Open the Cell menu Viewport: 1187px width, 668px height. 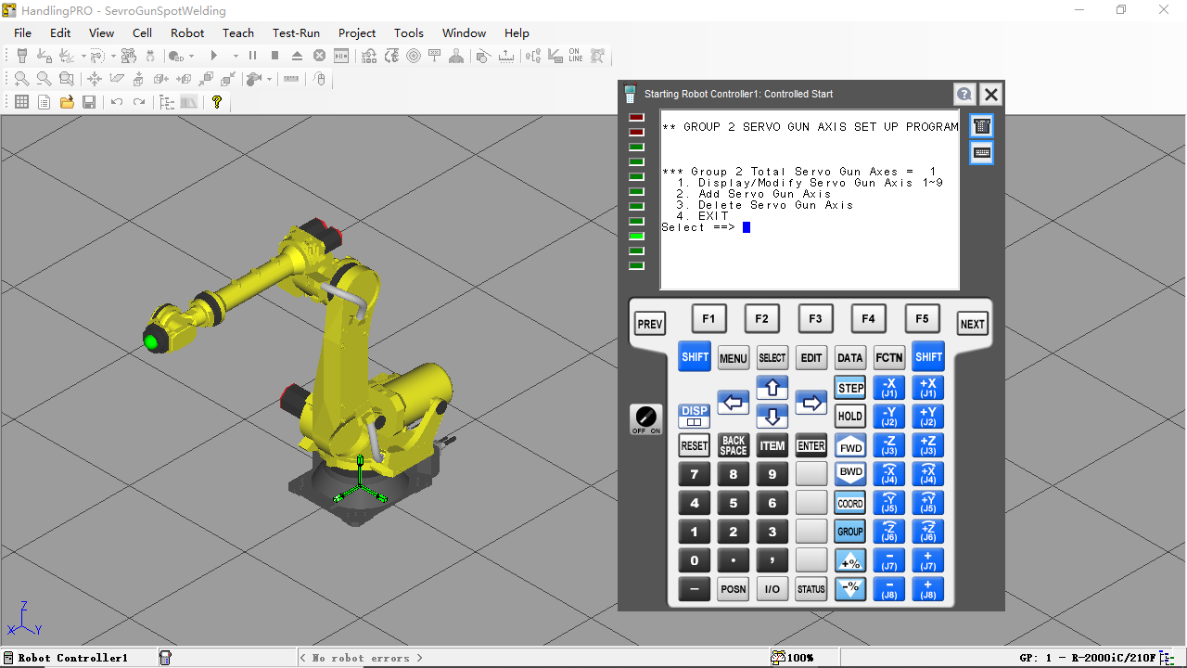tap(142, 32)
